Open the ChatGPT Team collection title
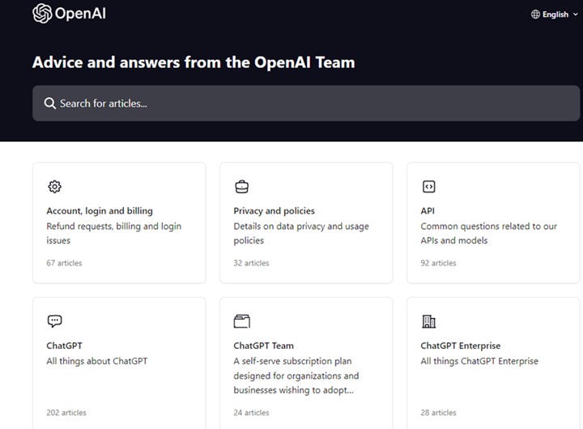 [263, 346]
